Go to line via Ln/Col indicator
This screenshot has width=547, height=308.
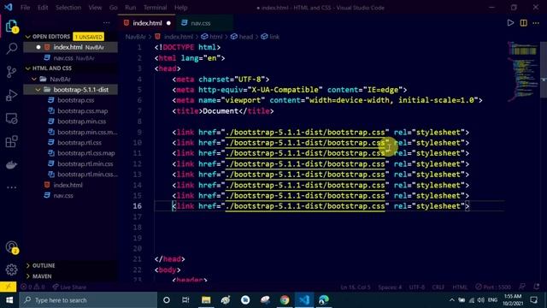pos(356,287)
